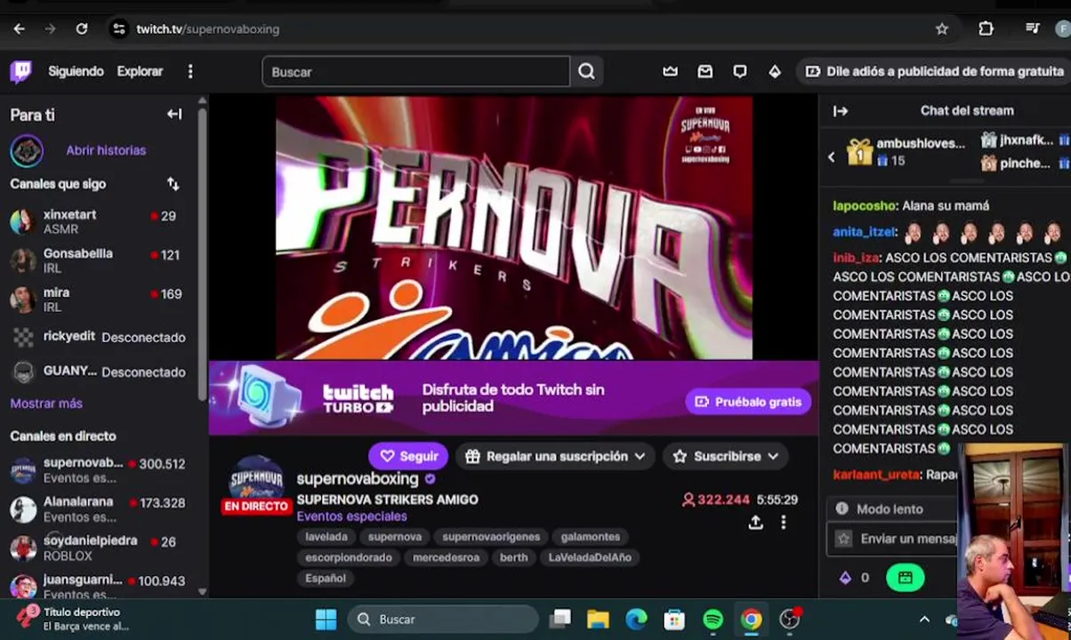Go to previous gift leaderboard entry
Viewport: 1071px width, 640px height.
[832, 157]
